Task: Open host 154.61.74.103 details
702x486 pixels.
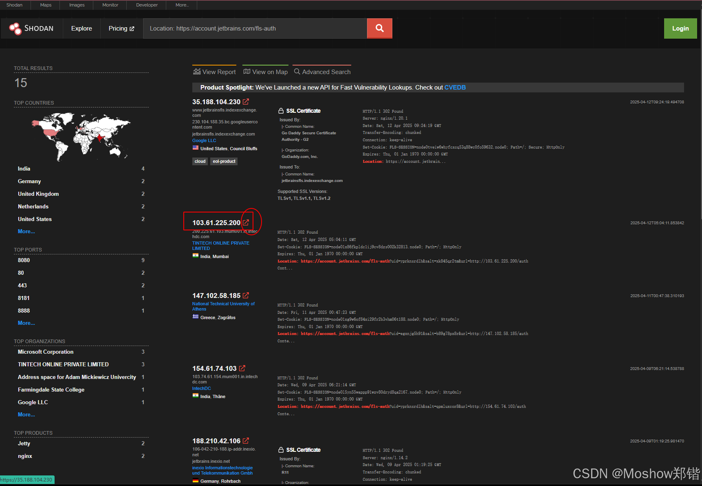Action: click(214, 368)
